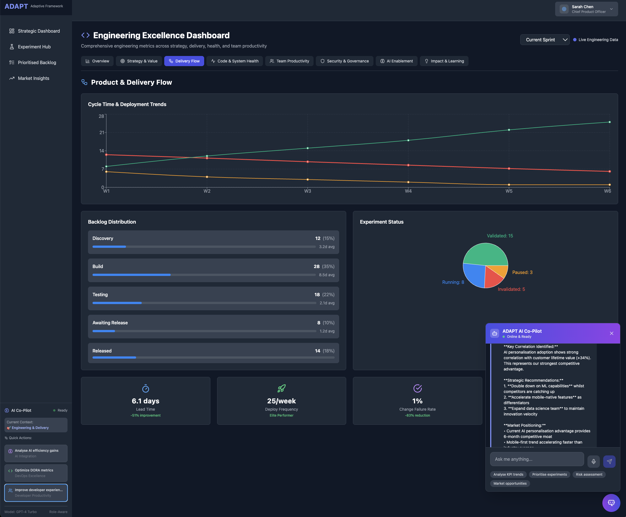Viewport: 626px width, 517px height.
Task: Run the Optimize DORA metrics quick action
Action: 36,473
